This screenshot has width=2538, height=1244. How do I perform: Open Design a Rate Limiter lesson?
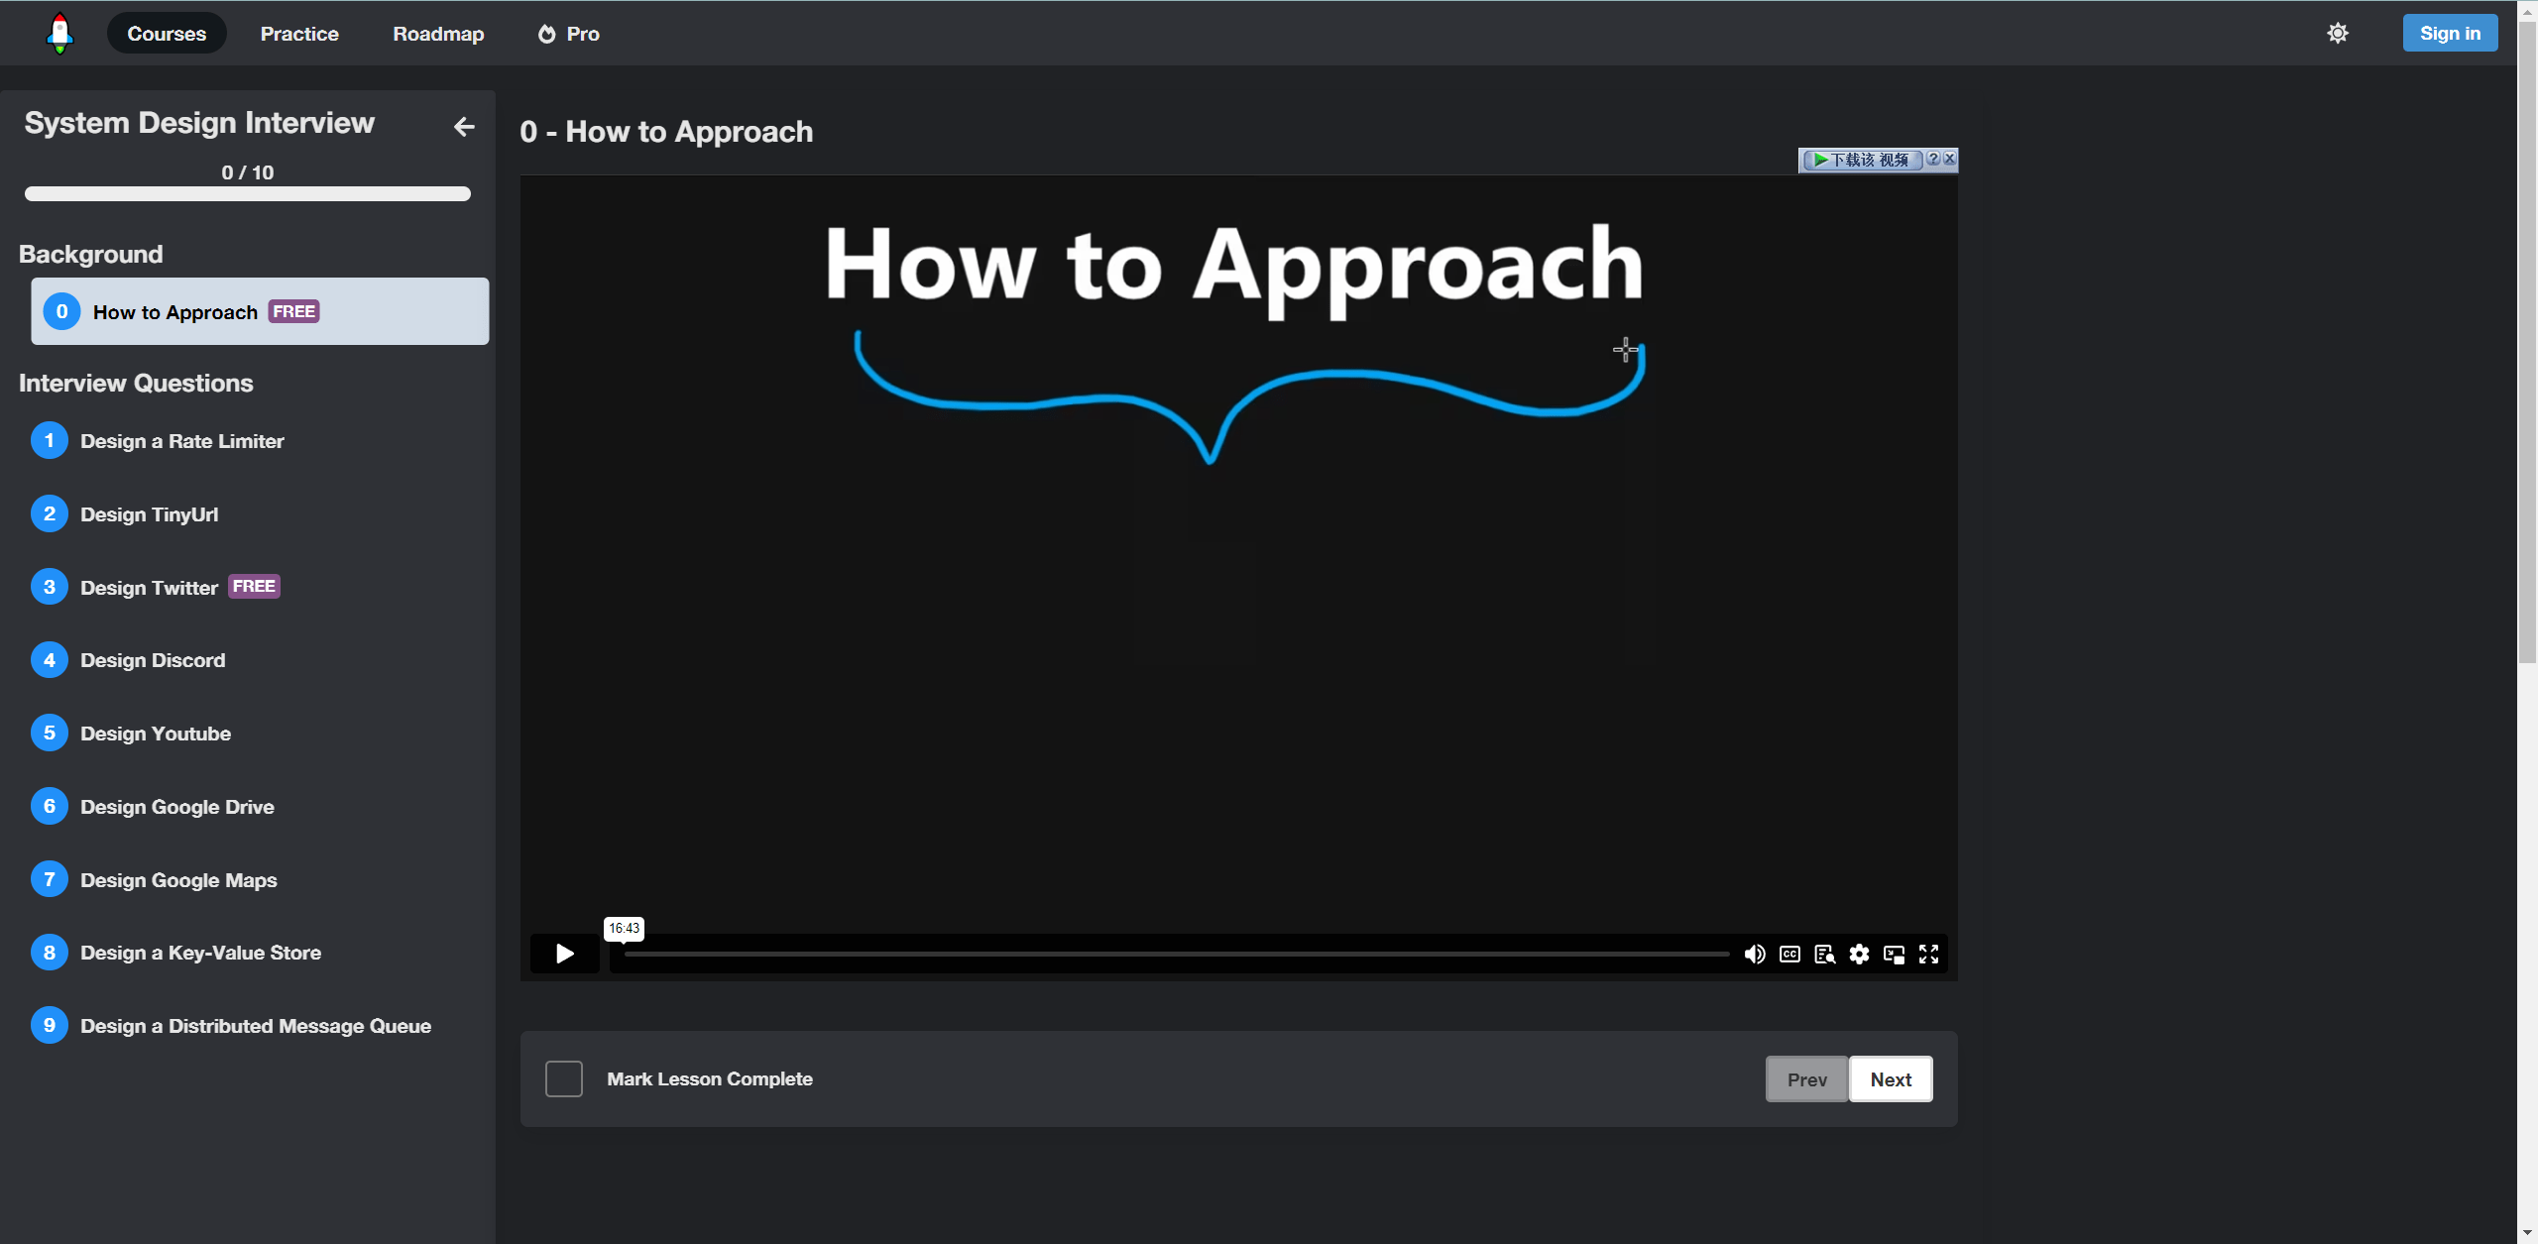181,441
